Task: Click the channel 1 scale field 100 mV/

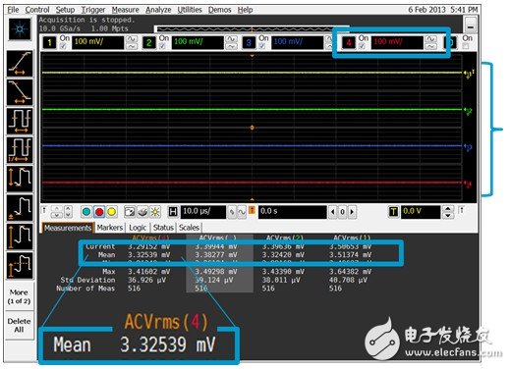Action: [x=97, y=42]
